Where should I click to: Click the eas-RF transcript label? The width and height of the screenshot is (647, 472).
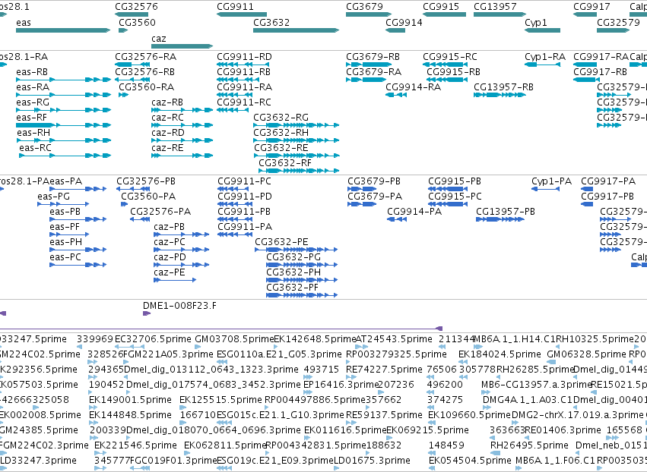(31, 118)
